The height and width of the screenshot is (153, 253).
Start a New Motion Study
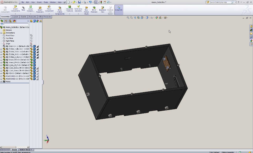pyautogui.click(x=86, y=11)
